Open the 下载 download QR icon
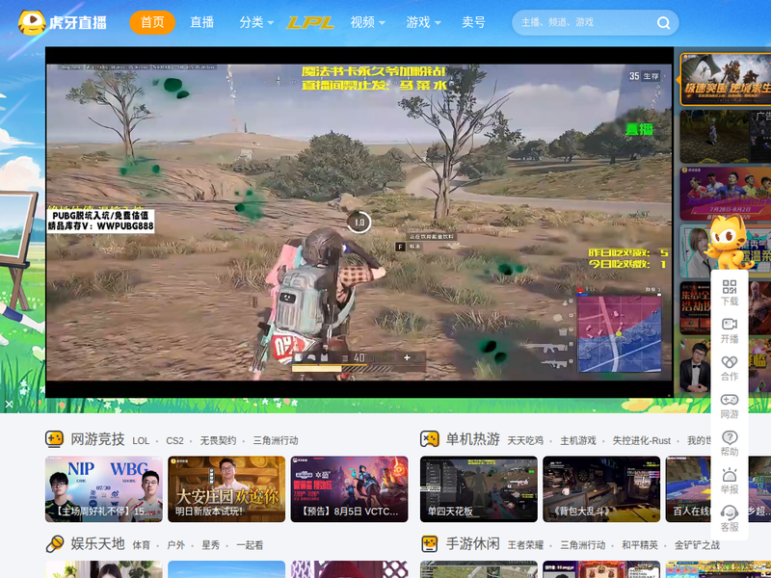This screenshot has height=578, width=771. [x=730, y=293]
